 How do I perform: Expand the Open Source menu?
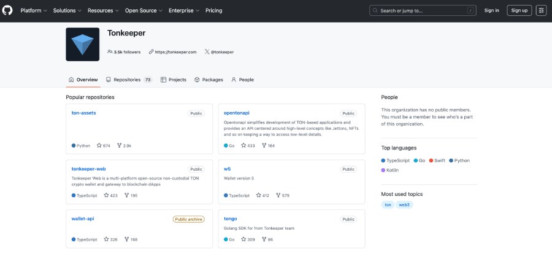click(144, 10)
